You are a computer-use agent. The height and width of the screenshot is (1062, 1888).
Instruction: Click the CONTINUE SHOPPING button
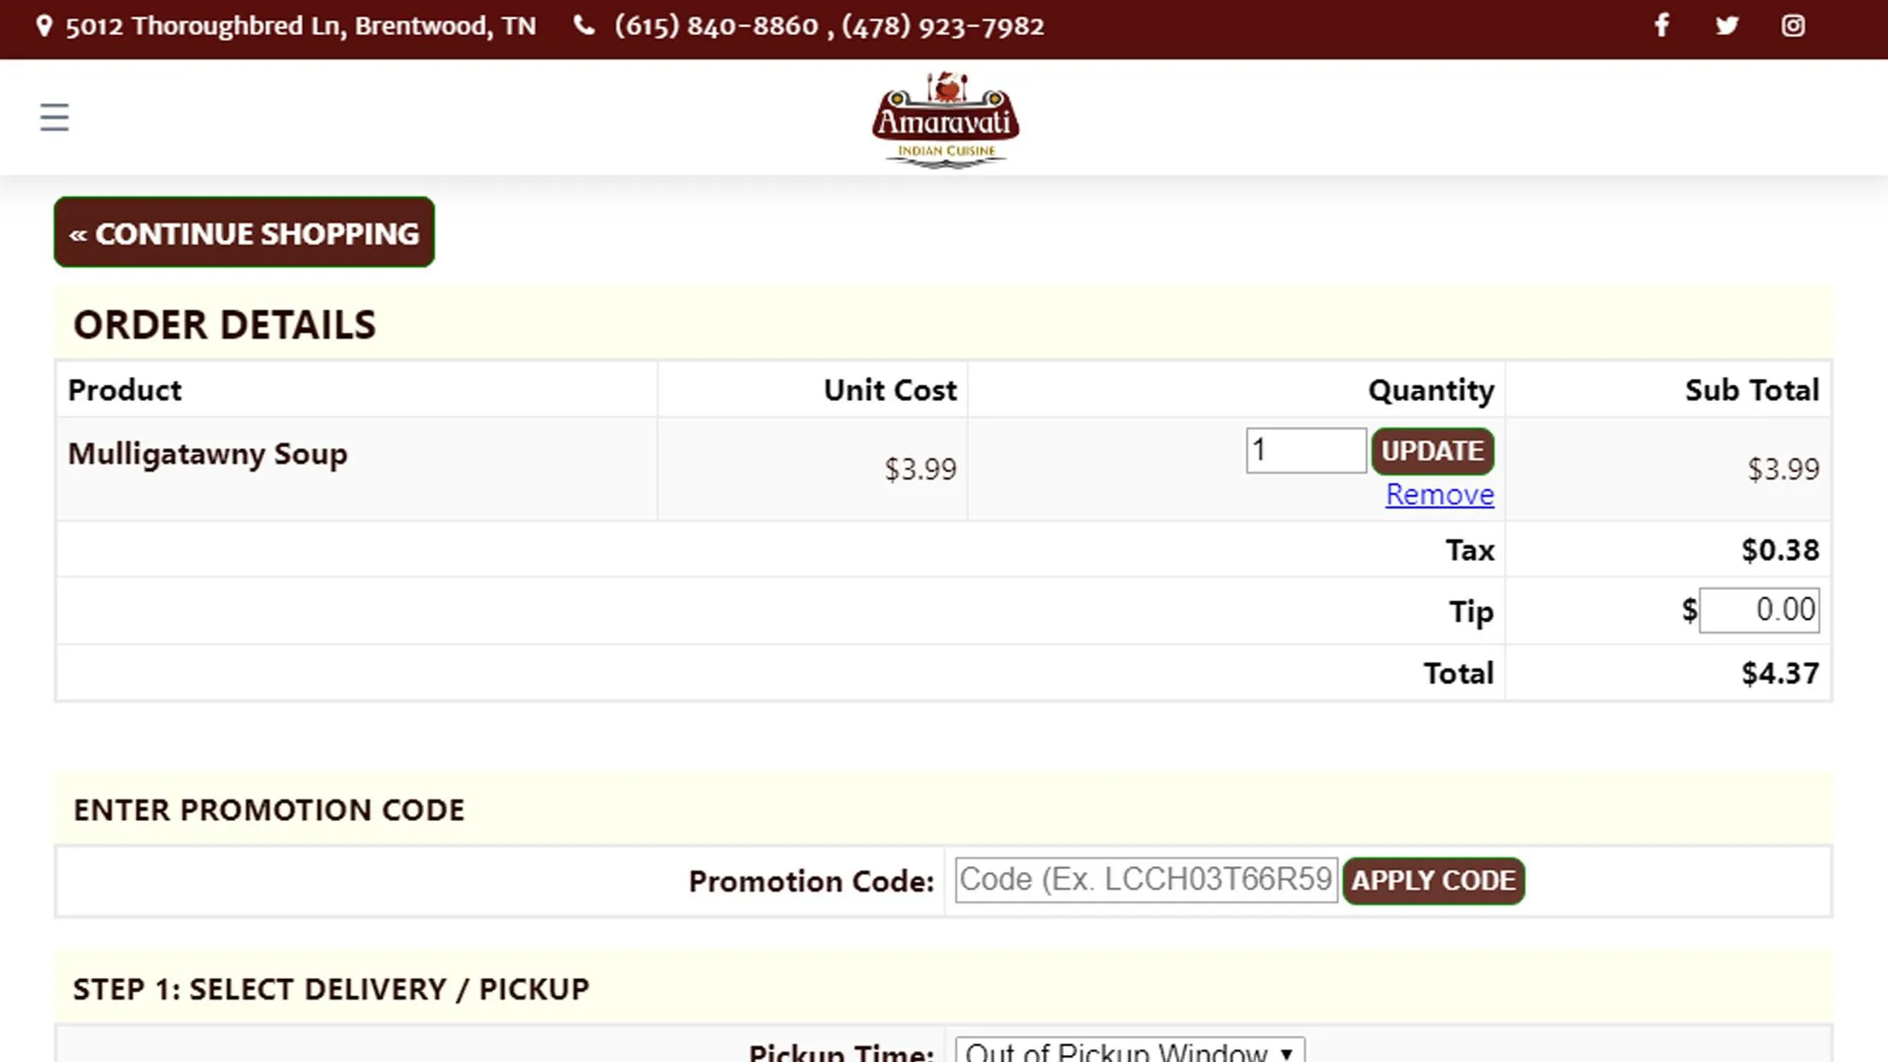[244, 233]
